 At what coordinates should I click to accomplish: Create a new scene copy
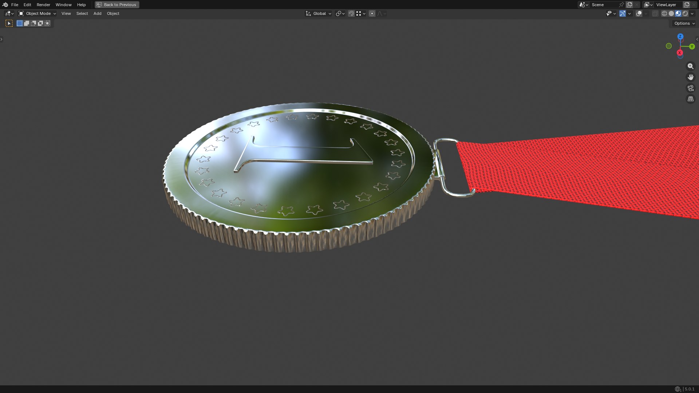point(629,5)
